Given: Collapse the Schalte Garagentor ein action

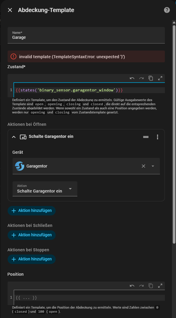Looking at the screenshot, I should coord(14,137).
